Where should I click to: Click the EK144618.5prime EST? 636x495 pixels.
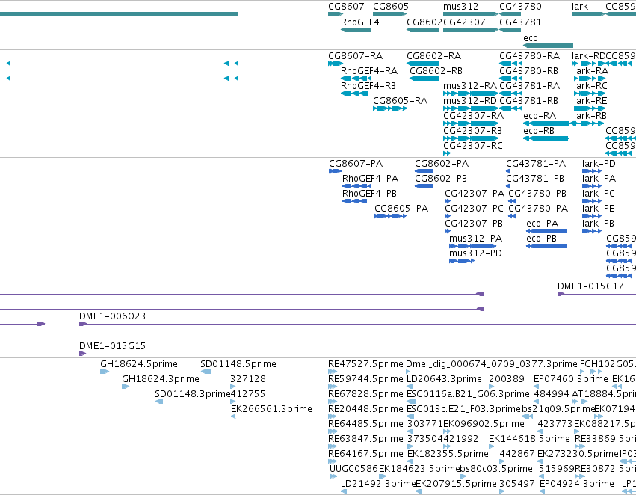pyautogui.click(x=491, y=446)
